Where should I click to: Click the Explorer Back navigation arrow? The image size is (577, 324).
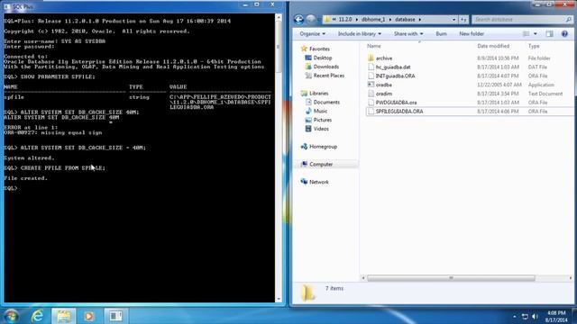298,20
